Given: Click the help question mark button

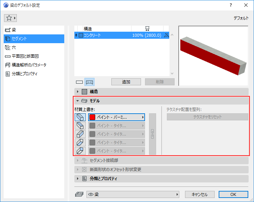Looking at the screenshot, I should pyautogui.click(x=231, y=5).
